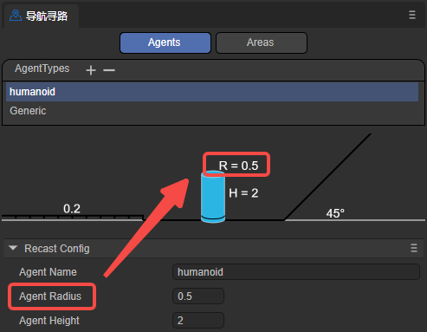Open the Recast Config options menu icon

coord(414,248)
